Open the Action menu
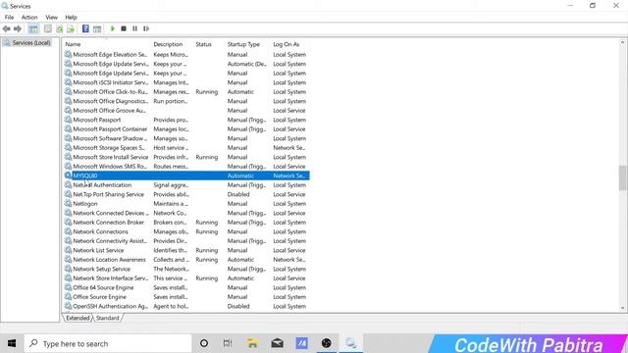The image size is (628, 353). click(29, 18)
